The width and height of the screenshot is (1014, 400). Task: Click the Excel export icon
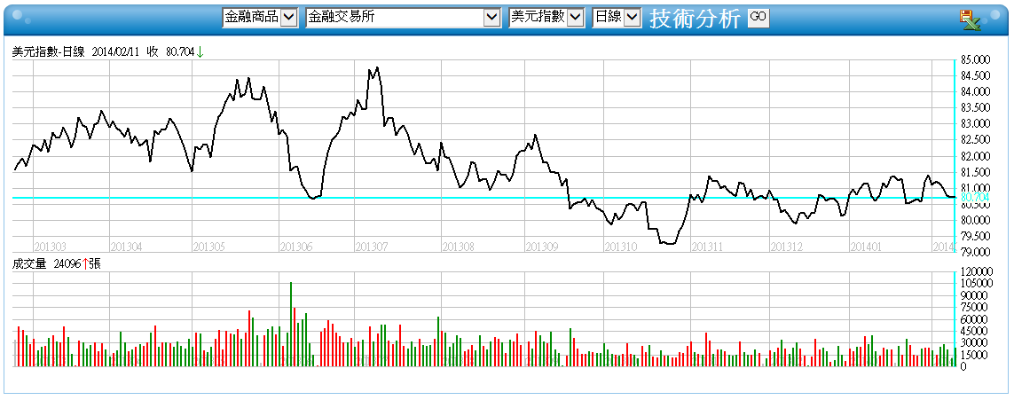970,20
